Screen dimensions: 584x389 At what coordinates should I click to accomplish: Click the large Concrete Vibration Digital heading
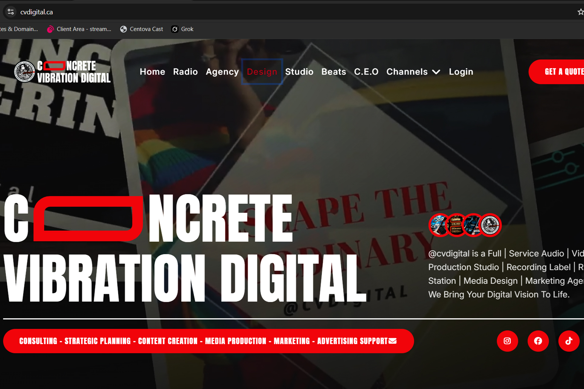click(185, 248)
